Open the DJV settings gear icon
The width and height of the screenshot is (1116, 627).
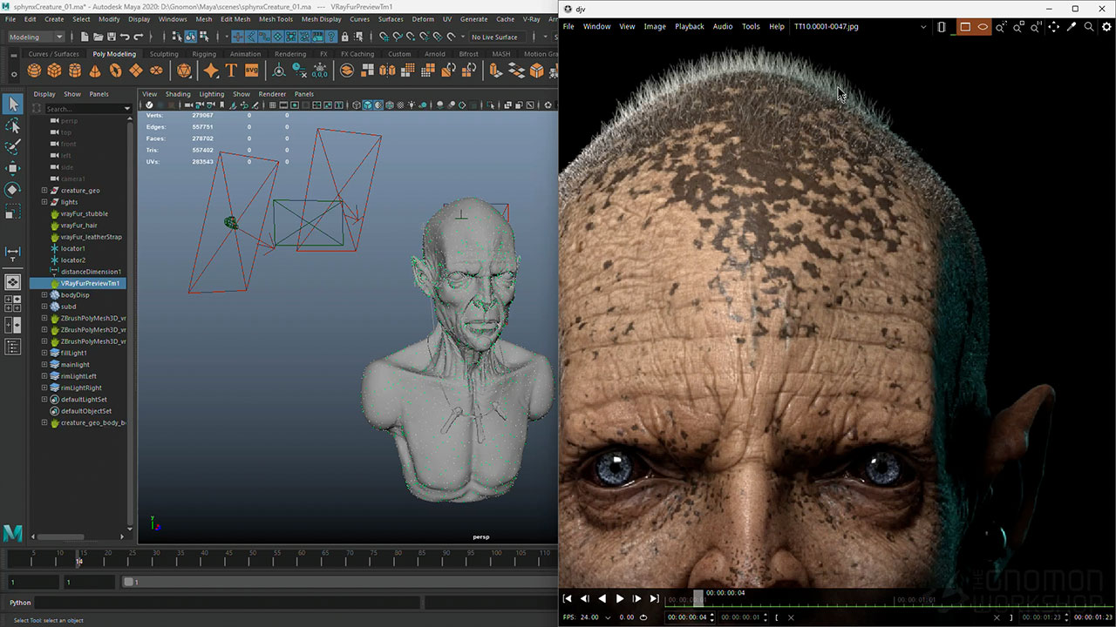1106,27
